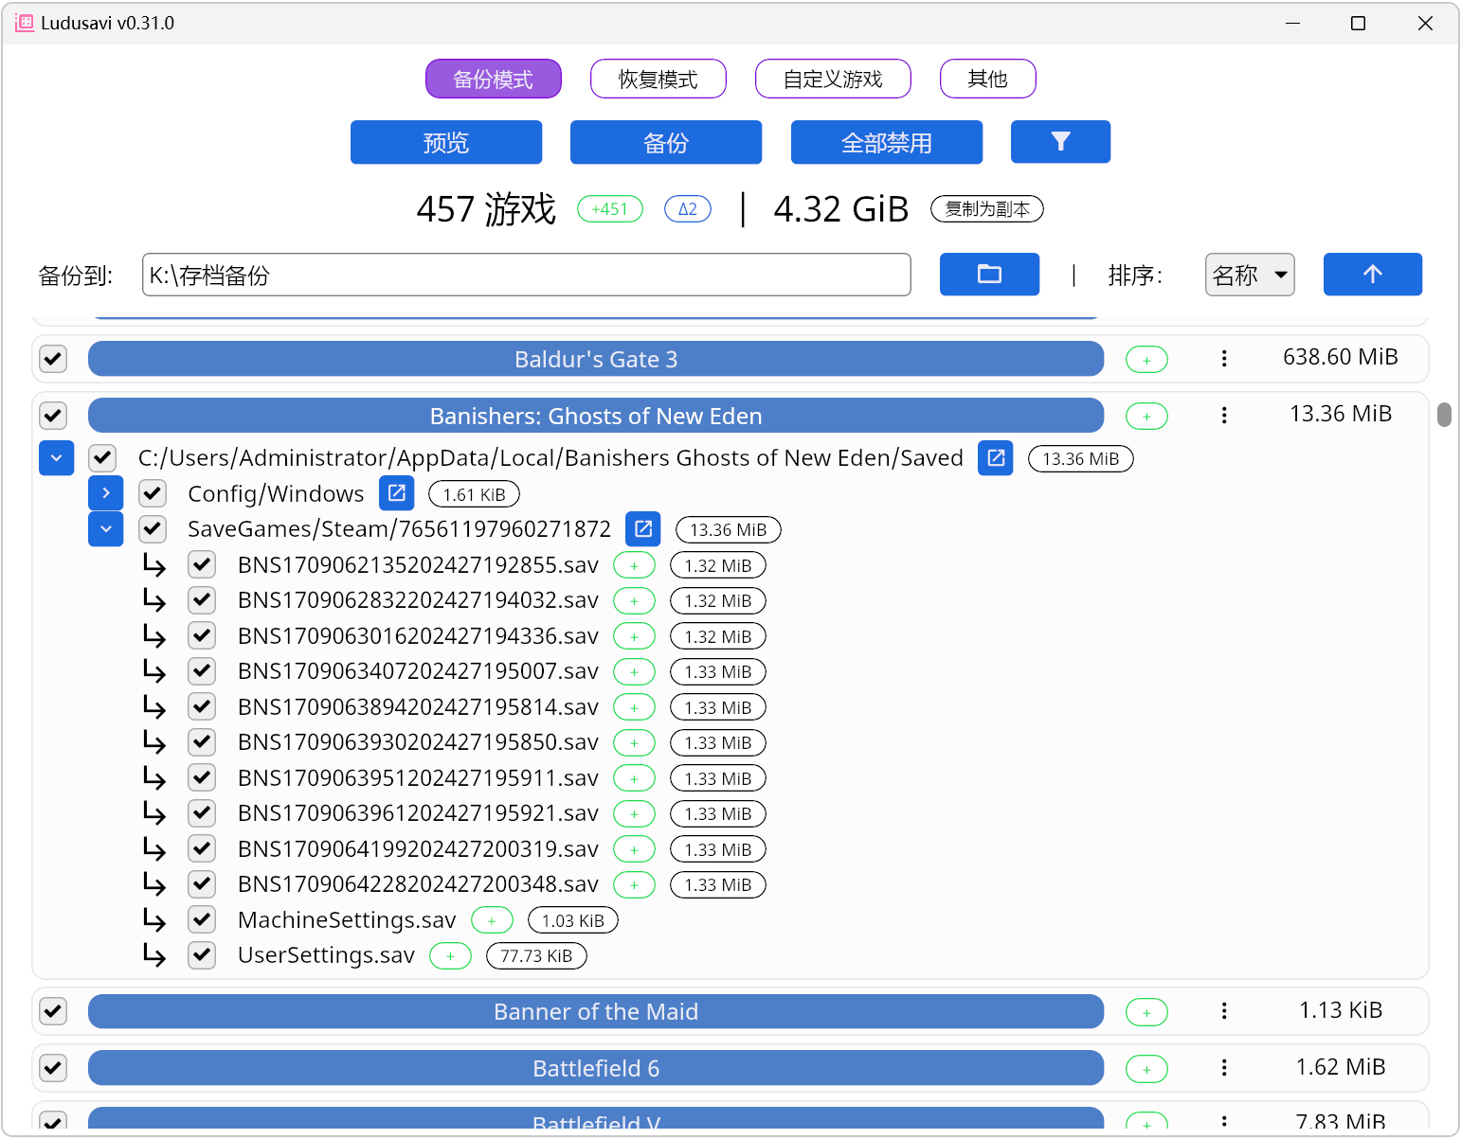Click the Ludusavi app icon in the title bar
This screenshot has width=1461, height=1139.
coord(25,23)
